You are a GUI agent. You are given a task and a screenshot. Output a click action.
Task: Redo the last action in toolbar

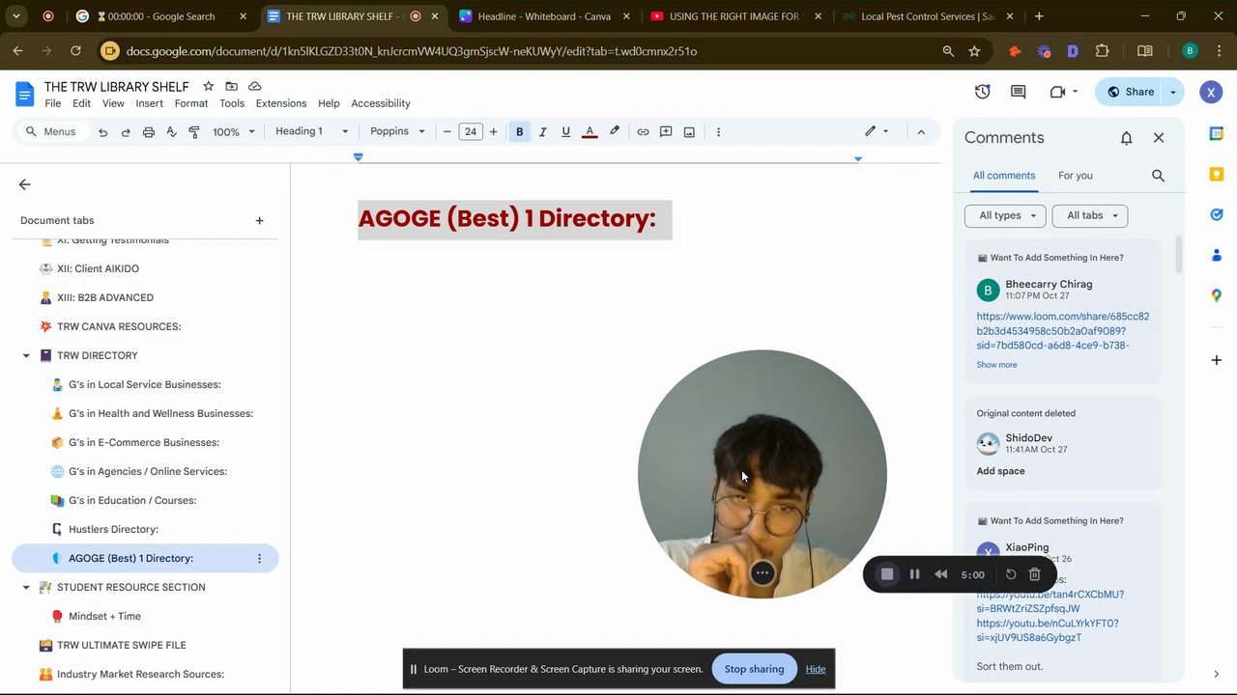click(x=126, y=132)
